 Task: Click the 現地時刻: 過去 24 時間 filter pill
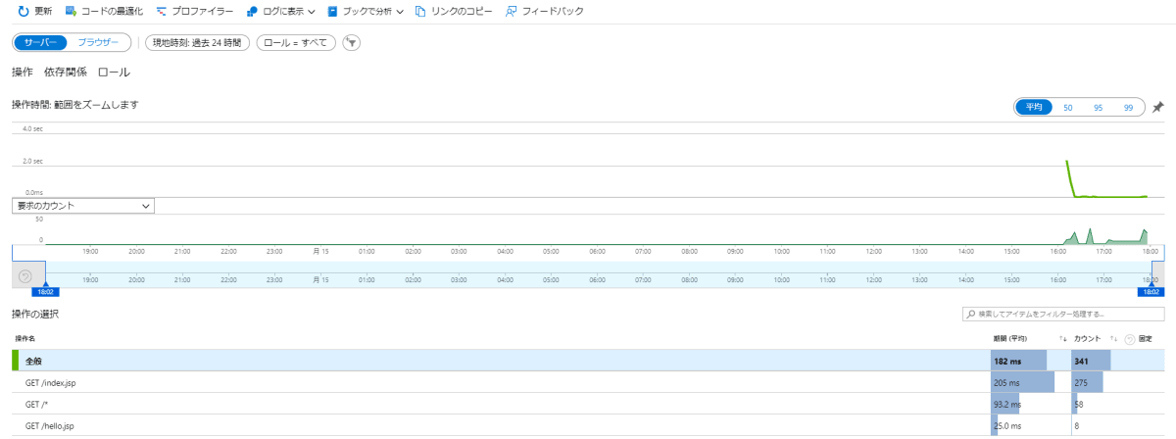197,43
